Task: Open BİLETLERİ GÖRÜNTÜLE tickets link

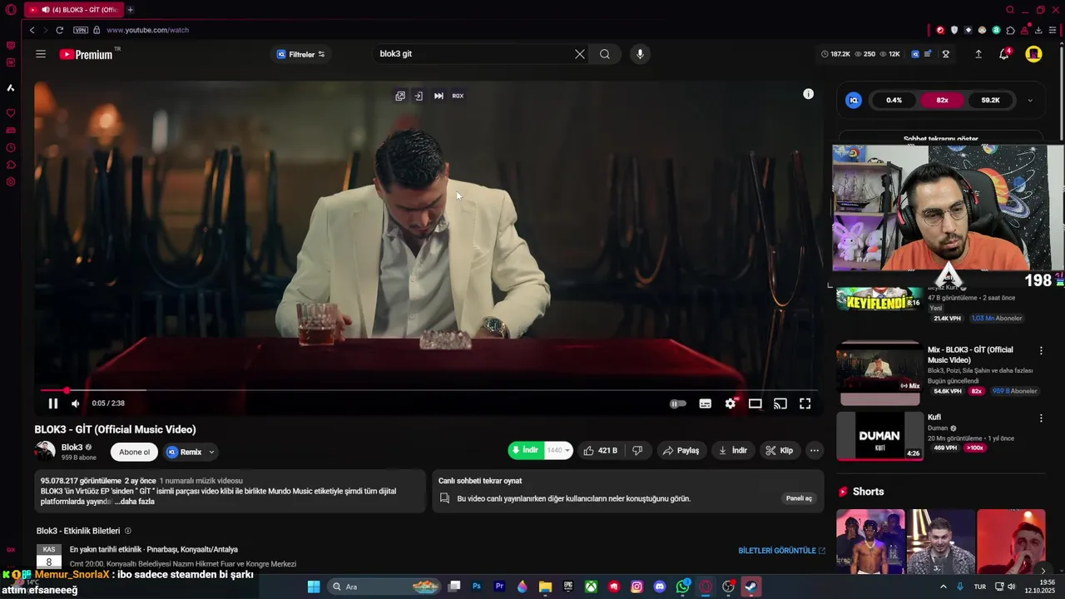Action: click(781, 551)
